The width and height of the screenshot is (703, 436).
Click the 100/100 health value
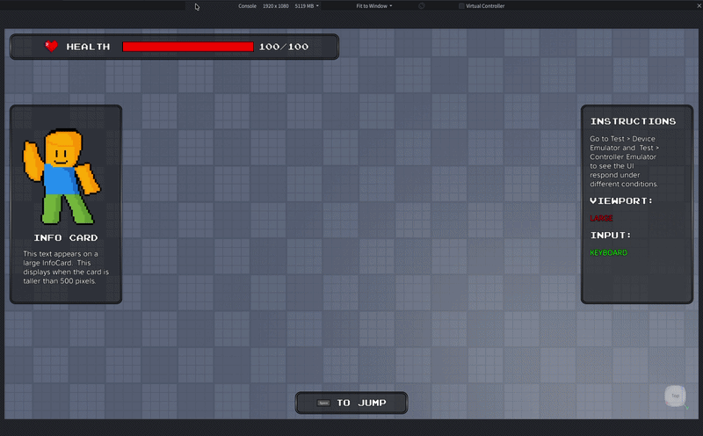[x=284, y=47]
